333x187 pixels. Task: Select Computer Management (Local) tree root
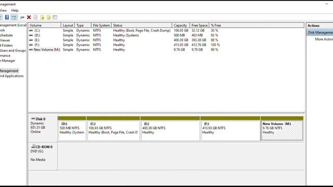(13, 25)
